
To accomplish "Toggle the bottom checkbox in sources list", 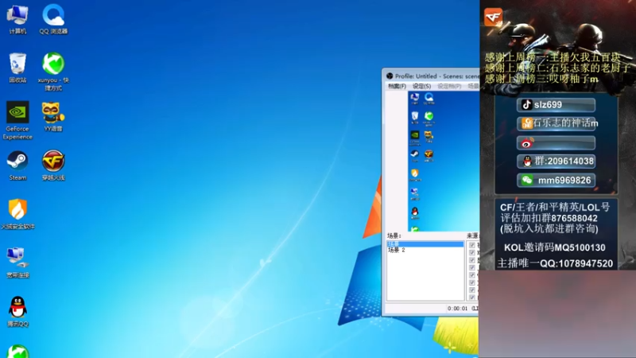I will 471,297.
